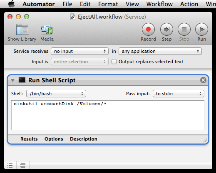Open the Automator application menu

pyautogui.click(x=39, y=4)
